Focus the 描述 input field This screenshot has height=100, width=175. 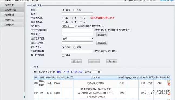(x=77, y=14)
